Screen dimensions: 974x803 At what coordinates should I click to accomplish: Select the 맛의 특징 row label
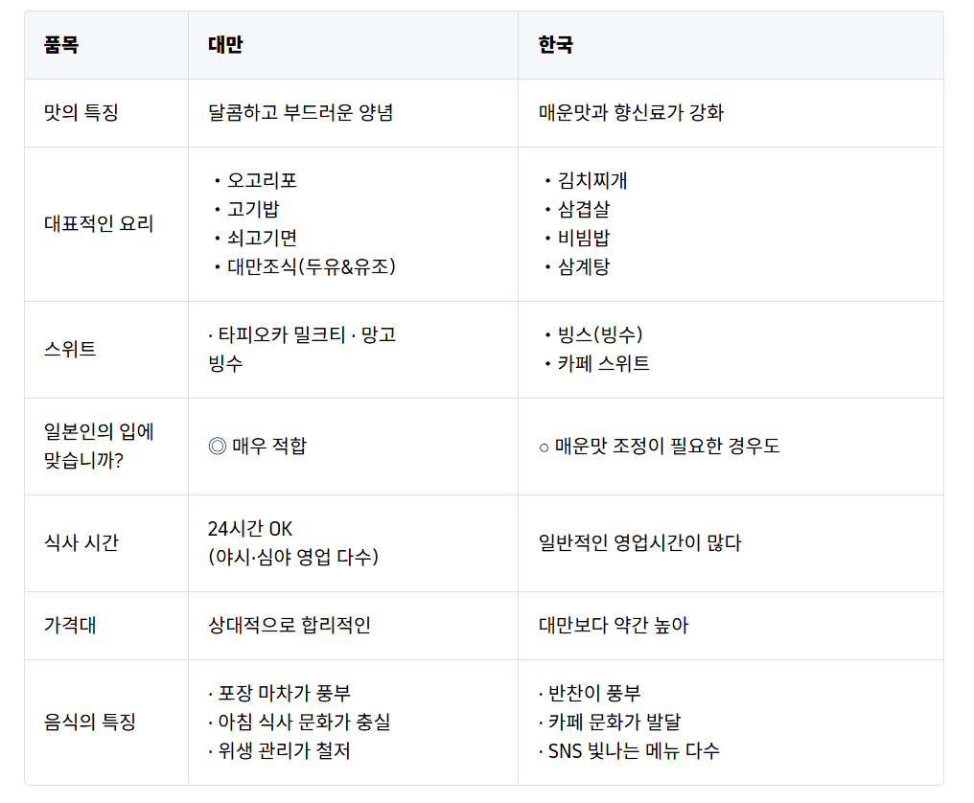point(81,113)
